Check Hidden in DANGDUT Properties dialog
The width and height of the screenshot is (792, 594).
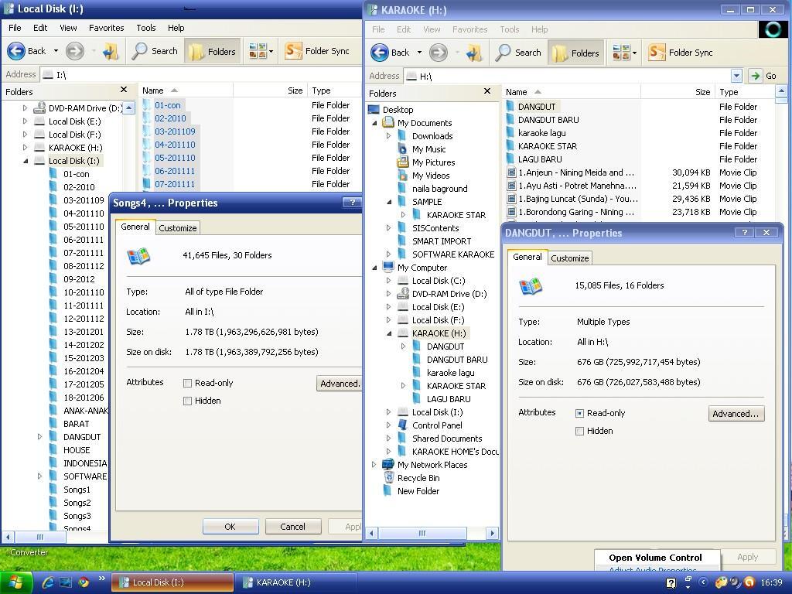pos(579,432)
